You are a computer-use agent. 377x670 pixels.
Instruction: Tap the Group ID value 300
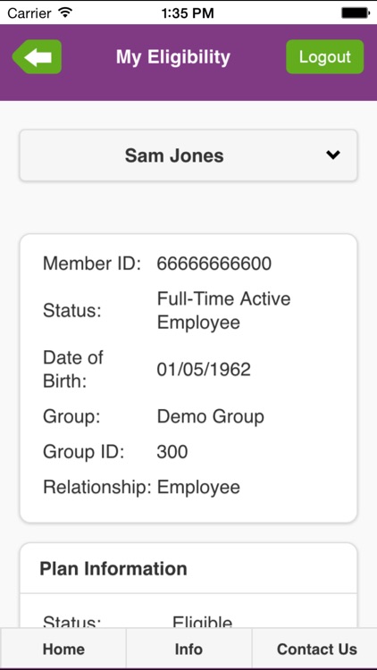tap(172, 452)
